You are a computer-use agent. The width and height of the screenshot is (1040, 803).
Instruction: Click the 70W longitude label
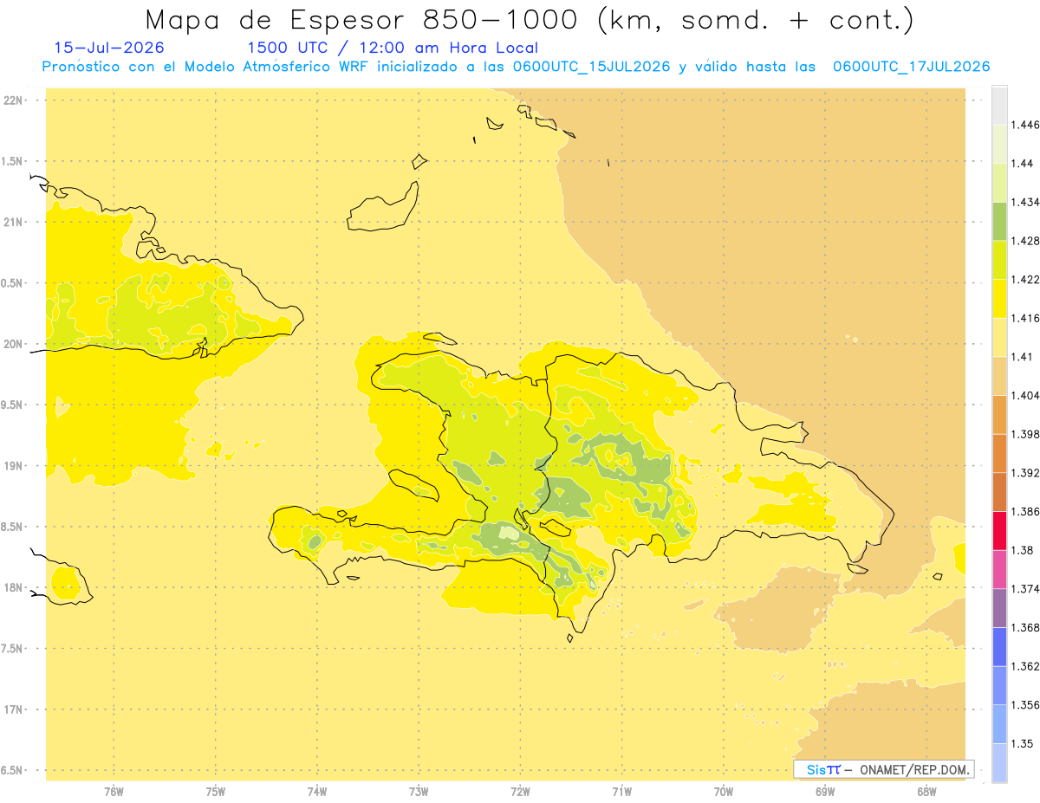(724, 792)
